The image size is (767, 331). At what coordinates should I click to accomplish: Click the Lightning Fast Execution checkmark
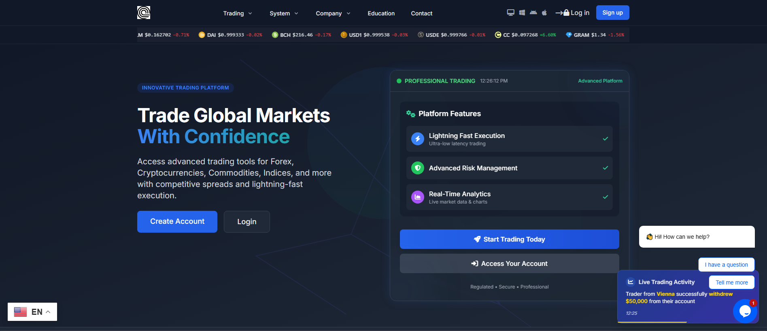click(606, 139)
